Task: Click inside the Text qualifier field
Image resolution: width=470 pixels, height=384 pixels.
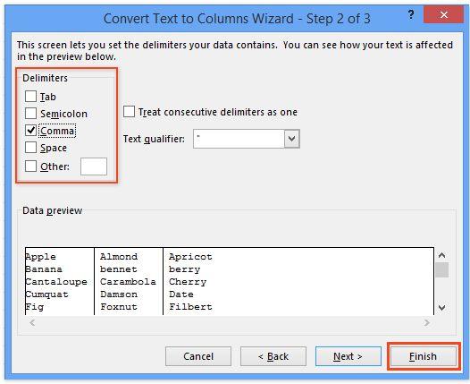Action: pos(239,139)
